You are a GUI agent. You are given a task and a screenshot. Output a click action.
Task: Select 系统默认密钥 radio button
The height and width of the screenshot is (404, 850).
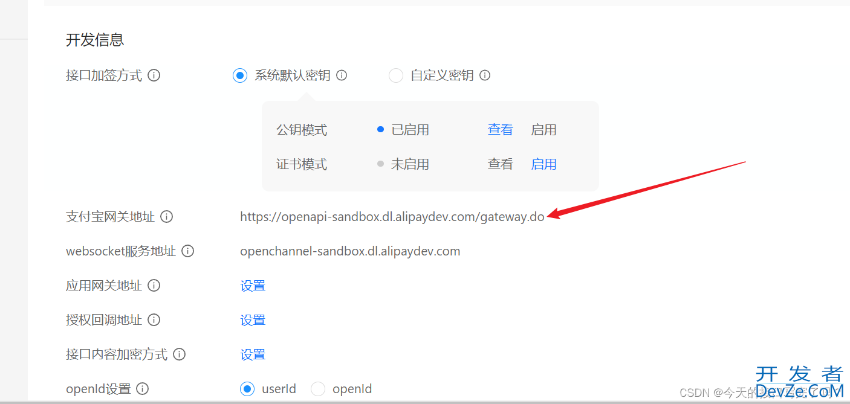tap(240, 75)
